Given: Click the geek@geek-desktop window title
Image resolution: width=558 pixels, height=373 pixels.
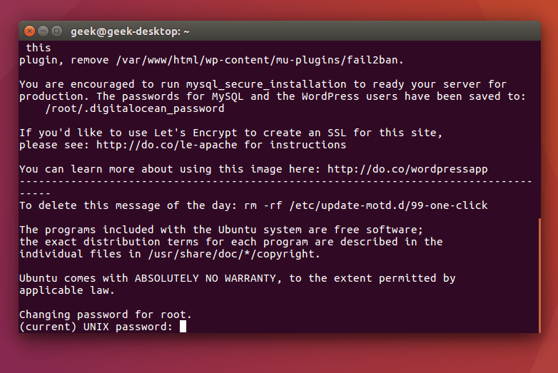Looking at the screenshot, I should tap(130, 31).
